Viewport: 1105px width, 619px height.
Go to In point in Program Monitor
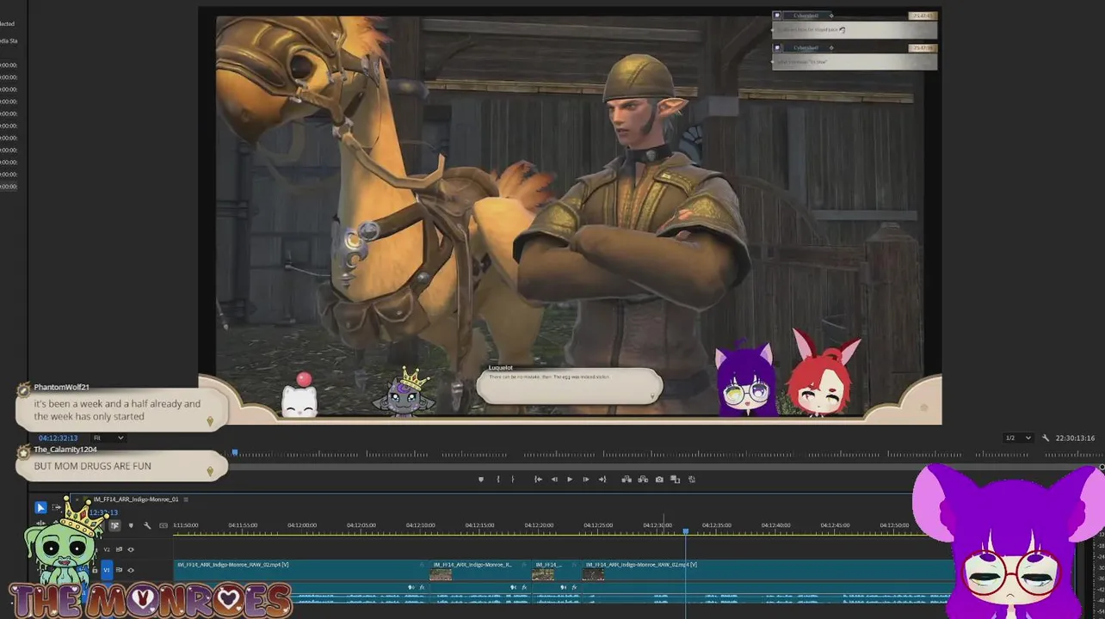[x=539, y=480]
